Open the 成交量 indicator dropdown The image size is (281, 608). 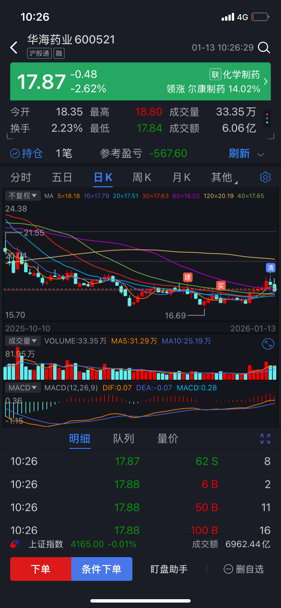23,341
